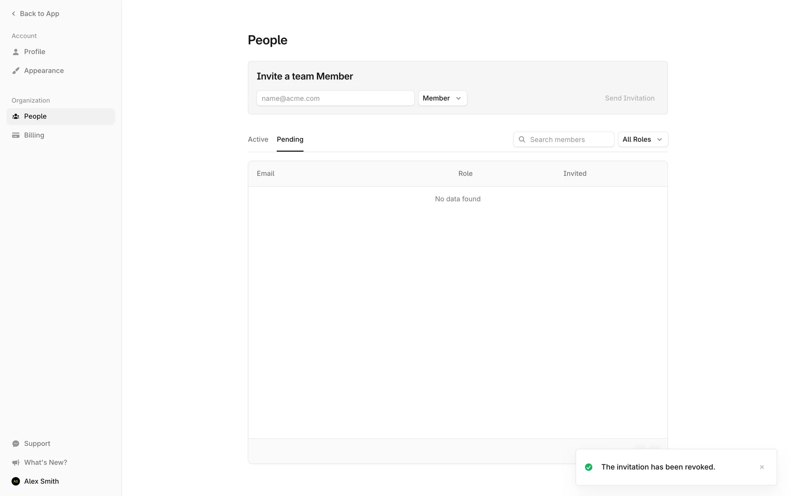Image resolution: width=794 pixels, height=496 pixels.
Task: Select the Pending tab
Action: point(290,140)
